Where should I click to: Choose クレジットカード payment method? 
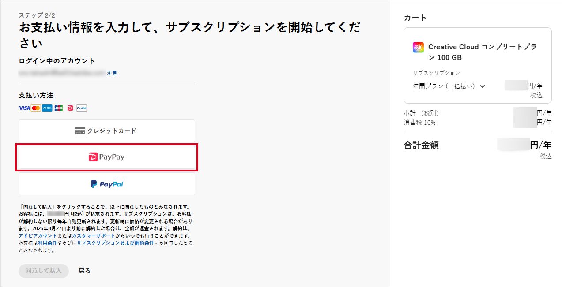106,131
